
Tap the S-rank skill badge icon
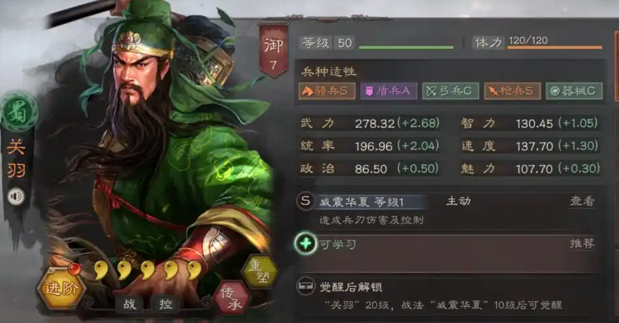305,201
